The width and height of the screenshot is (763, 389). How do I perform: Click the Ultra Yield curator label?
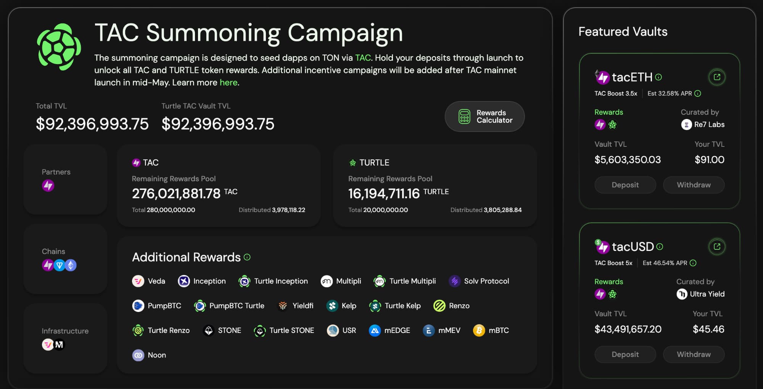point(707,294)
